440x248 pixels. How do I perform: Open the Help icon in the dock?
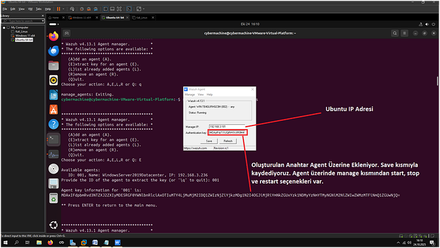(x=53, y=124)
